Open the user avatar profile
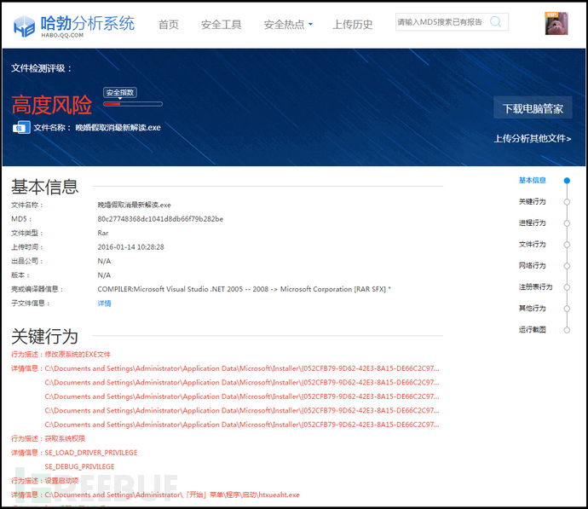588x509 pixels. point(556,24)
